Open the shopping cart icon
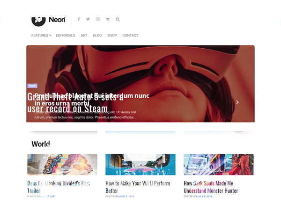 108,19
